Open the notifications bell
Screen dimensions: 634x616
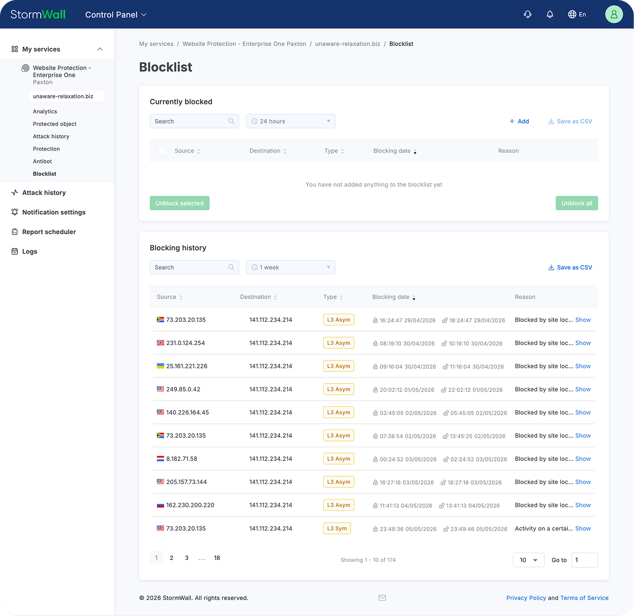coord(550,14)
